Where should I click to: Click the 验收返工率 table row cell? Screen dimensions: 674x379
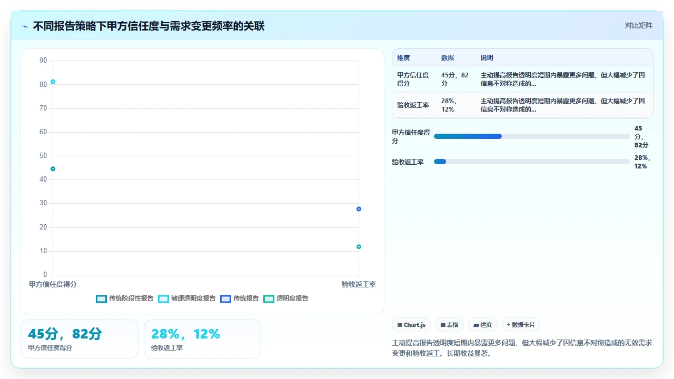[x=413, y=105]
